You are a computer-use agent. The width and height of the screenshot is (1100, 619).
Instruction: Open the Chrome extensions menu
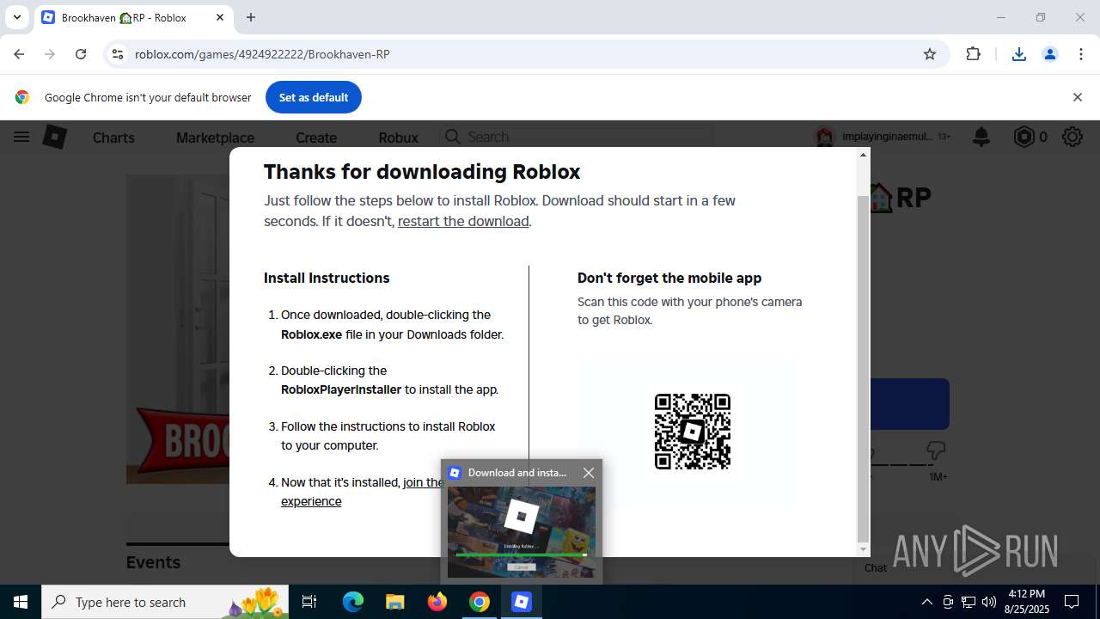(973, 54)
